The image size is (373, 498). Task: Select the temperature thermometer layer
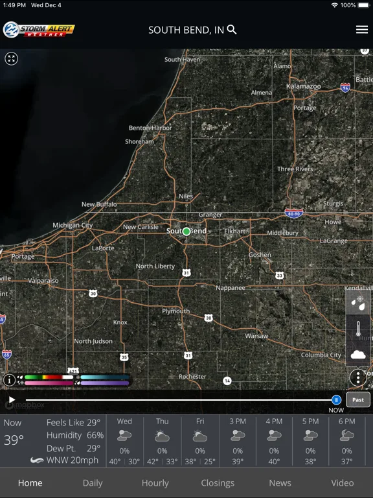pyautogui.click(x=357, y=328)
